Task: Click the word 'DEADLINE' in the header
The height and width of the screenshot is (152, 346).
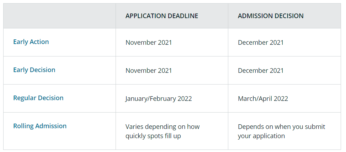Action: coord(181,16)
